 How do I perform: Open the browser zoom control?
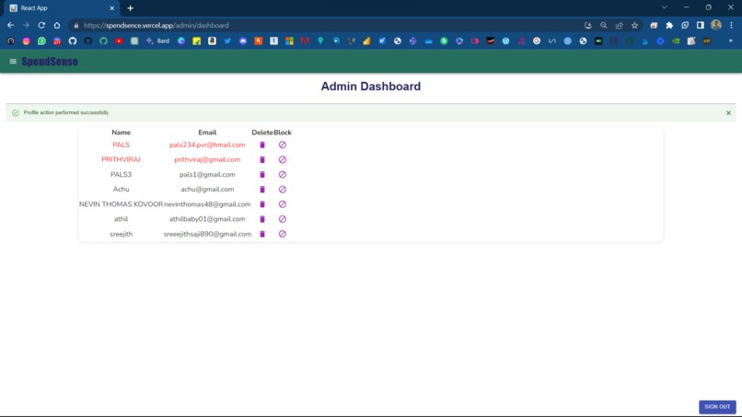[603, 26]
